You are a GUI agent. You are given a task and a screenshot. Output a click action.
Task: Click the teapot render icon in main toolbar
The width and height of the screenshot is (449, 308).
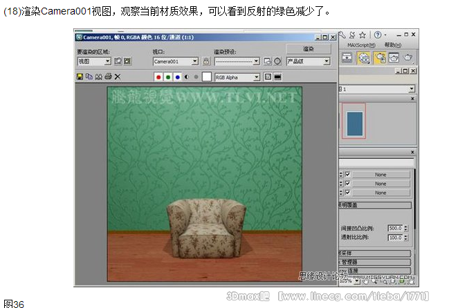pyautogui.click(x=409, y=59)
